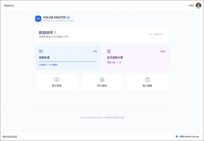Click the Gemini logo text
Viewport: 204px width, 141px height.
(x=9, y=6)
